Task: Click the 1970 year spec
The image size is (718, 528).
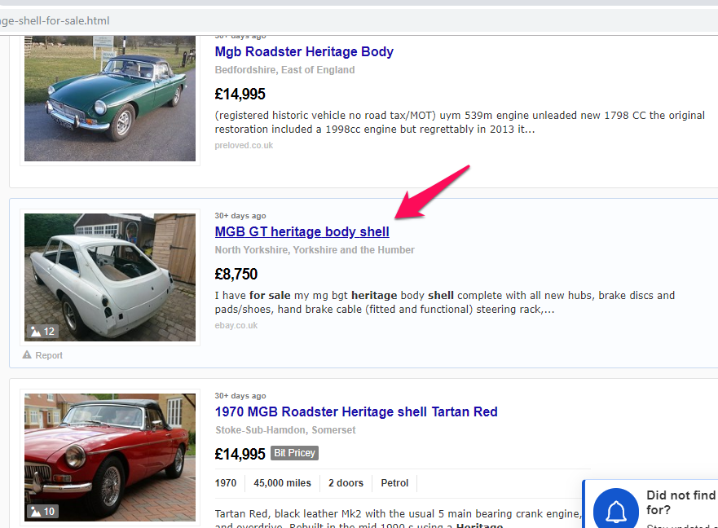Action: pyautogui.click(x=226, y=483)
